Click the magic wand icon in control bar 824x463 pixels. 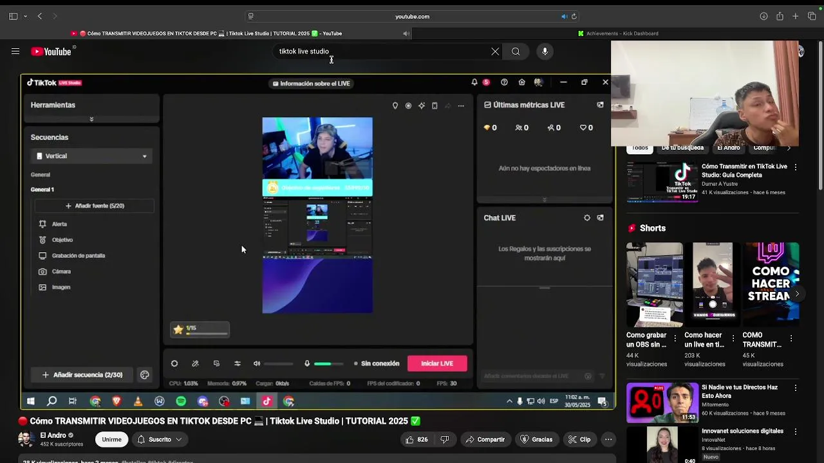point(195,363)
